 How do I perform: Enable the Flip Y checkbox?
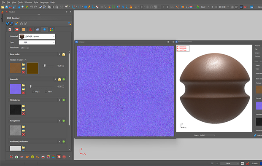pos(46,91)
